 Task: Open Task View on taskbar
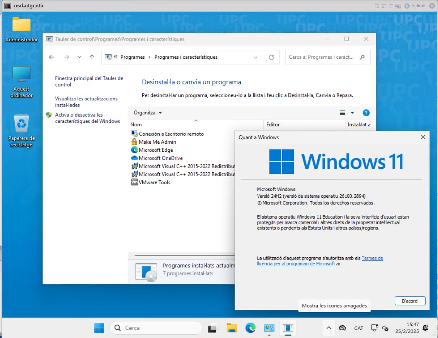tap(212, 328)
